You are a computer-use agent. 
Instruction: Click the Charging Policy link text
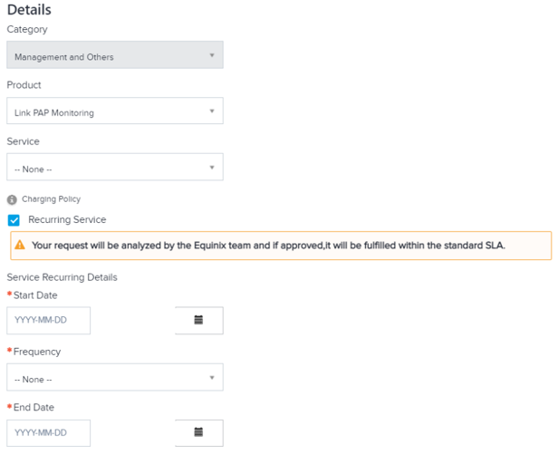[x=52, y=199]
